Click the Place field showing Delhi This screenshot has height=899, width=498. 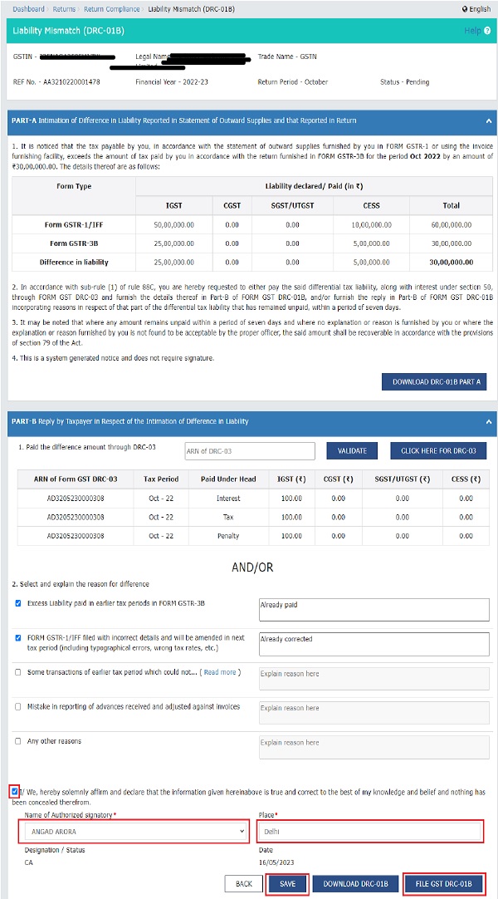[370, 831]
